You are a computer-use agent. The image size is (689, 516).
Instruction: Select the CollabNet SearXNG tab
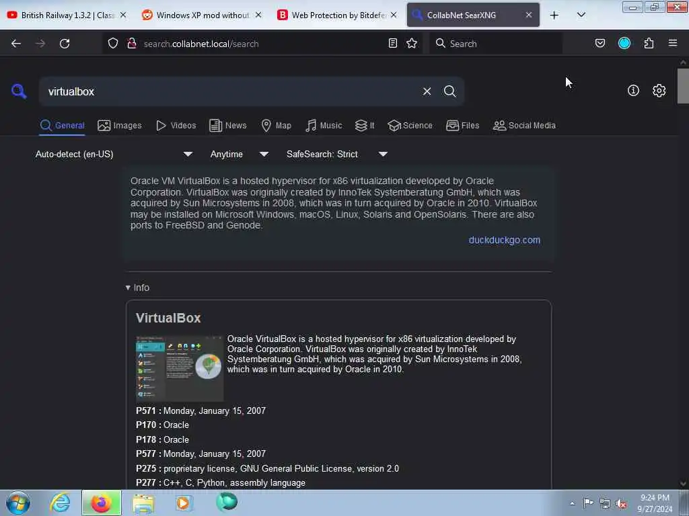(473, 15)
